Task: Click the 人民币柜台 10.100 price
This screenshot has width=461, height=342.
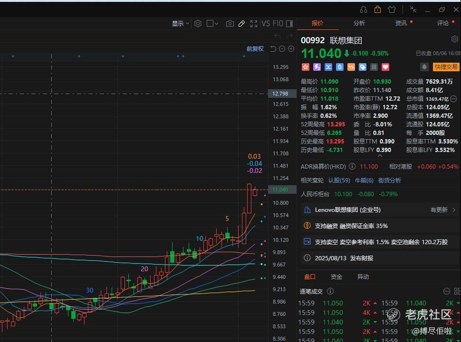Action: 343,194
